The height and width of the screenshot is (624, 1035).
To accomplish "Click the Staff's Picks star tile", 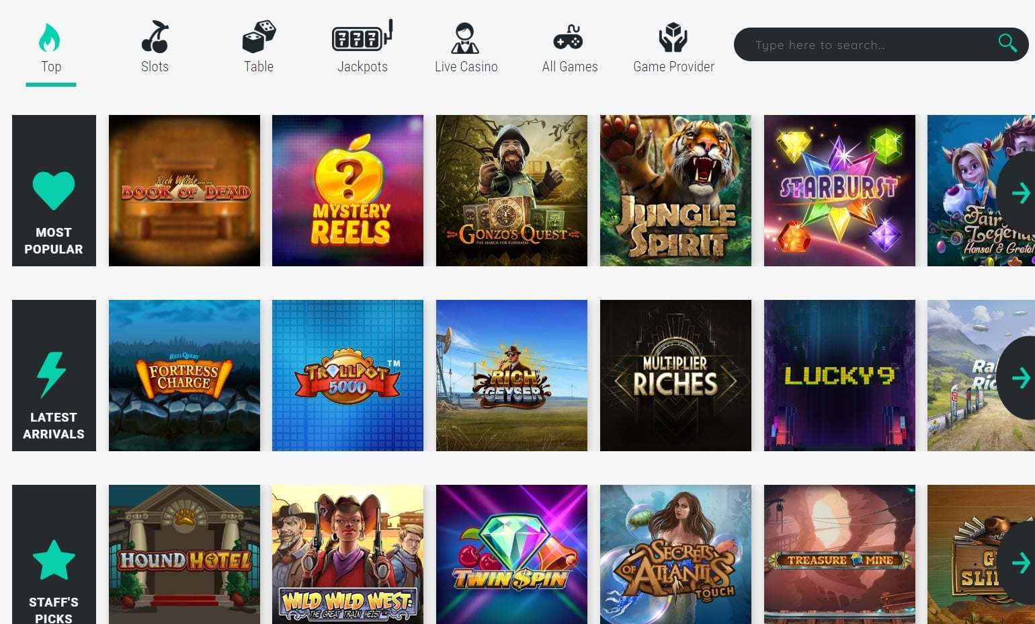I will coord(54,555).
